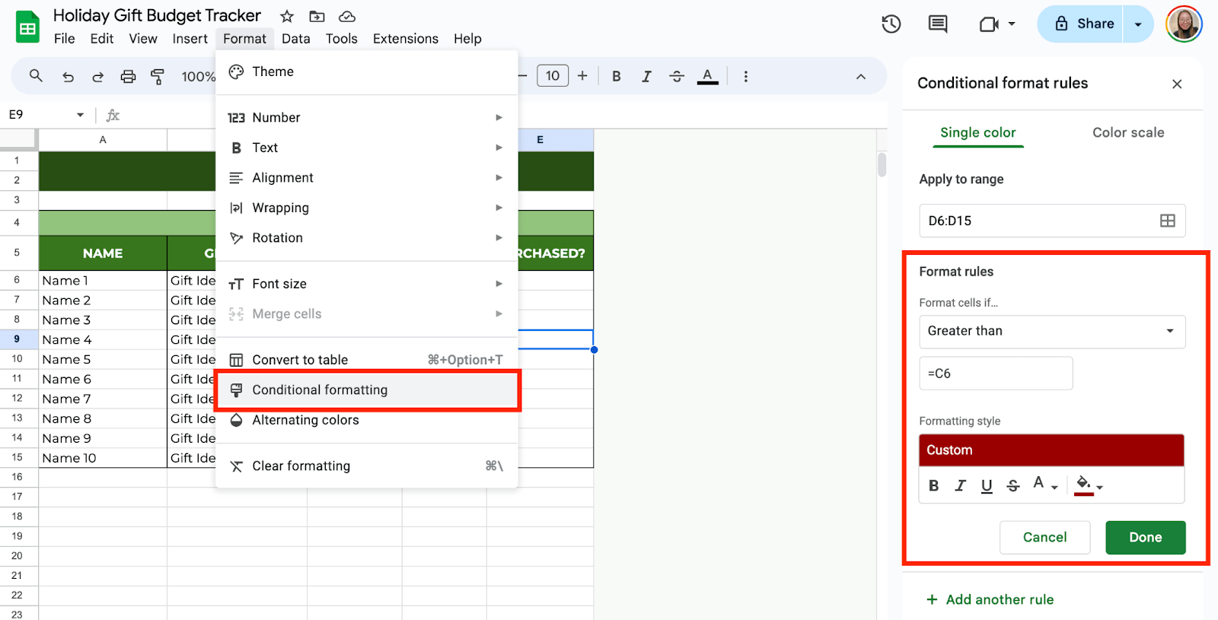The image size is (1218, 620).
Task: Expand the Share button dropdown arrow
Action: (1138, 24)
